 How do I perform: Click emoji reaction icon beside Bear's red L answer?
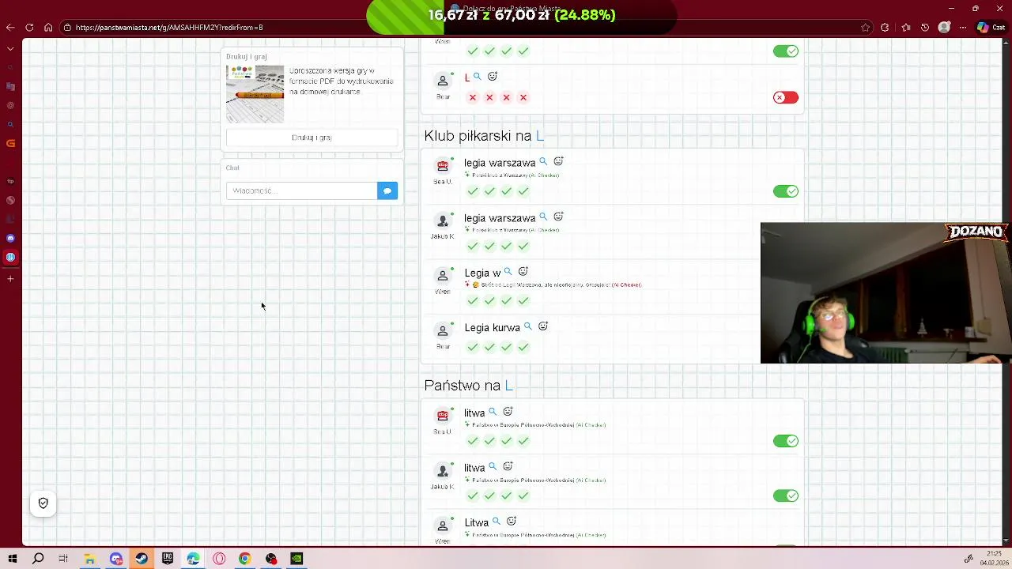click(x=493, y=76)
